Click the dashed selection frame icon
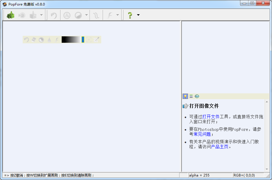 tap(89, 40)
